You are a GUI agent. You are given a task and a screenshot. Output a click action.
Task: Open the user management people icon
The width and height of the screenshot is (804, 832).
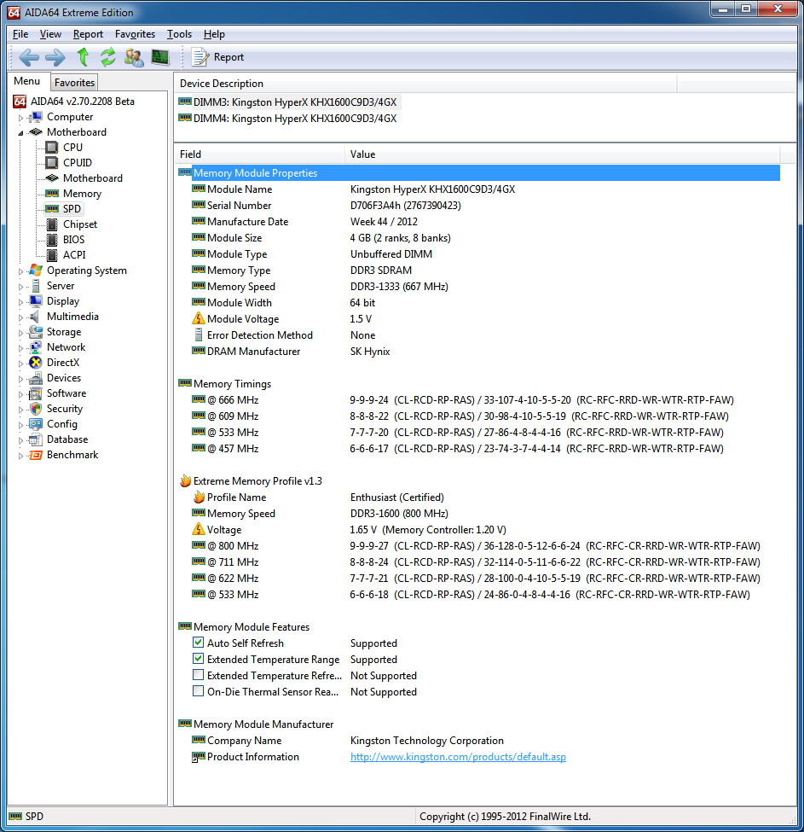click(134, 57)
